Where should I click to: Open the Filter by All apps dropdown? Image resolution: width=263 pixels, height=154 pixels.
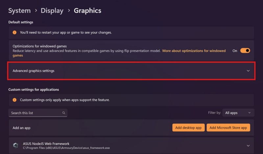click(x=238, y=113)
